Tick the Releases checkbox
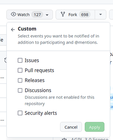Image resolution: width=113 pixels, height=140 pixels. 20,80
